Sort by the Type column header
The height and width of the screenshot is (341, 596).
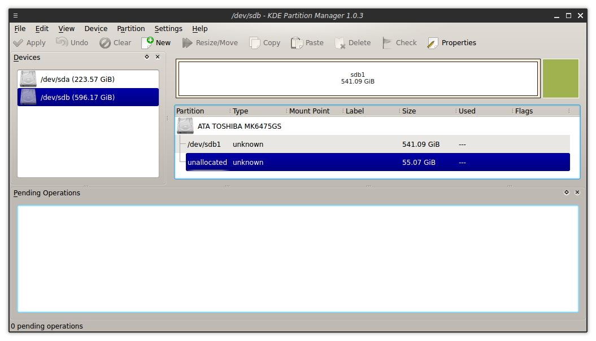point(258,111)
